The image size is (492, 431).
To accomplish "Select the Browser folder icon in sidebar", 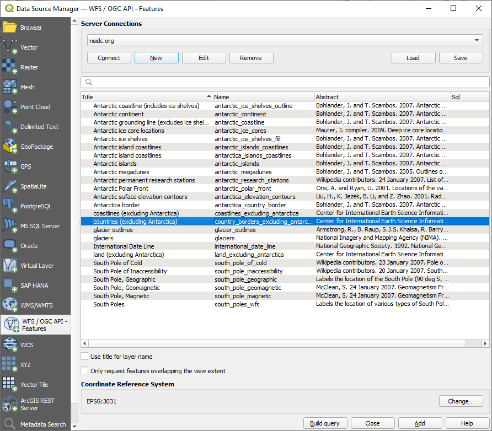I will click(10, 28).
